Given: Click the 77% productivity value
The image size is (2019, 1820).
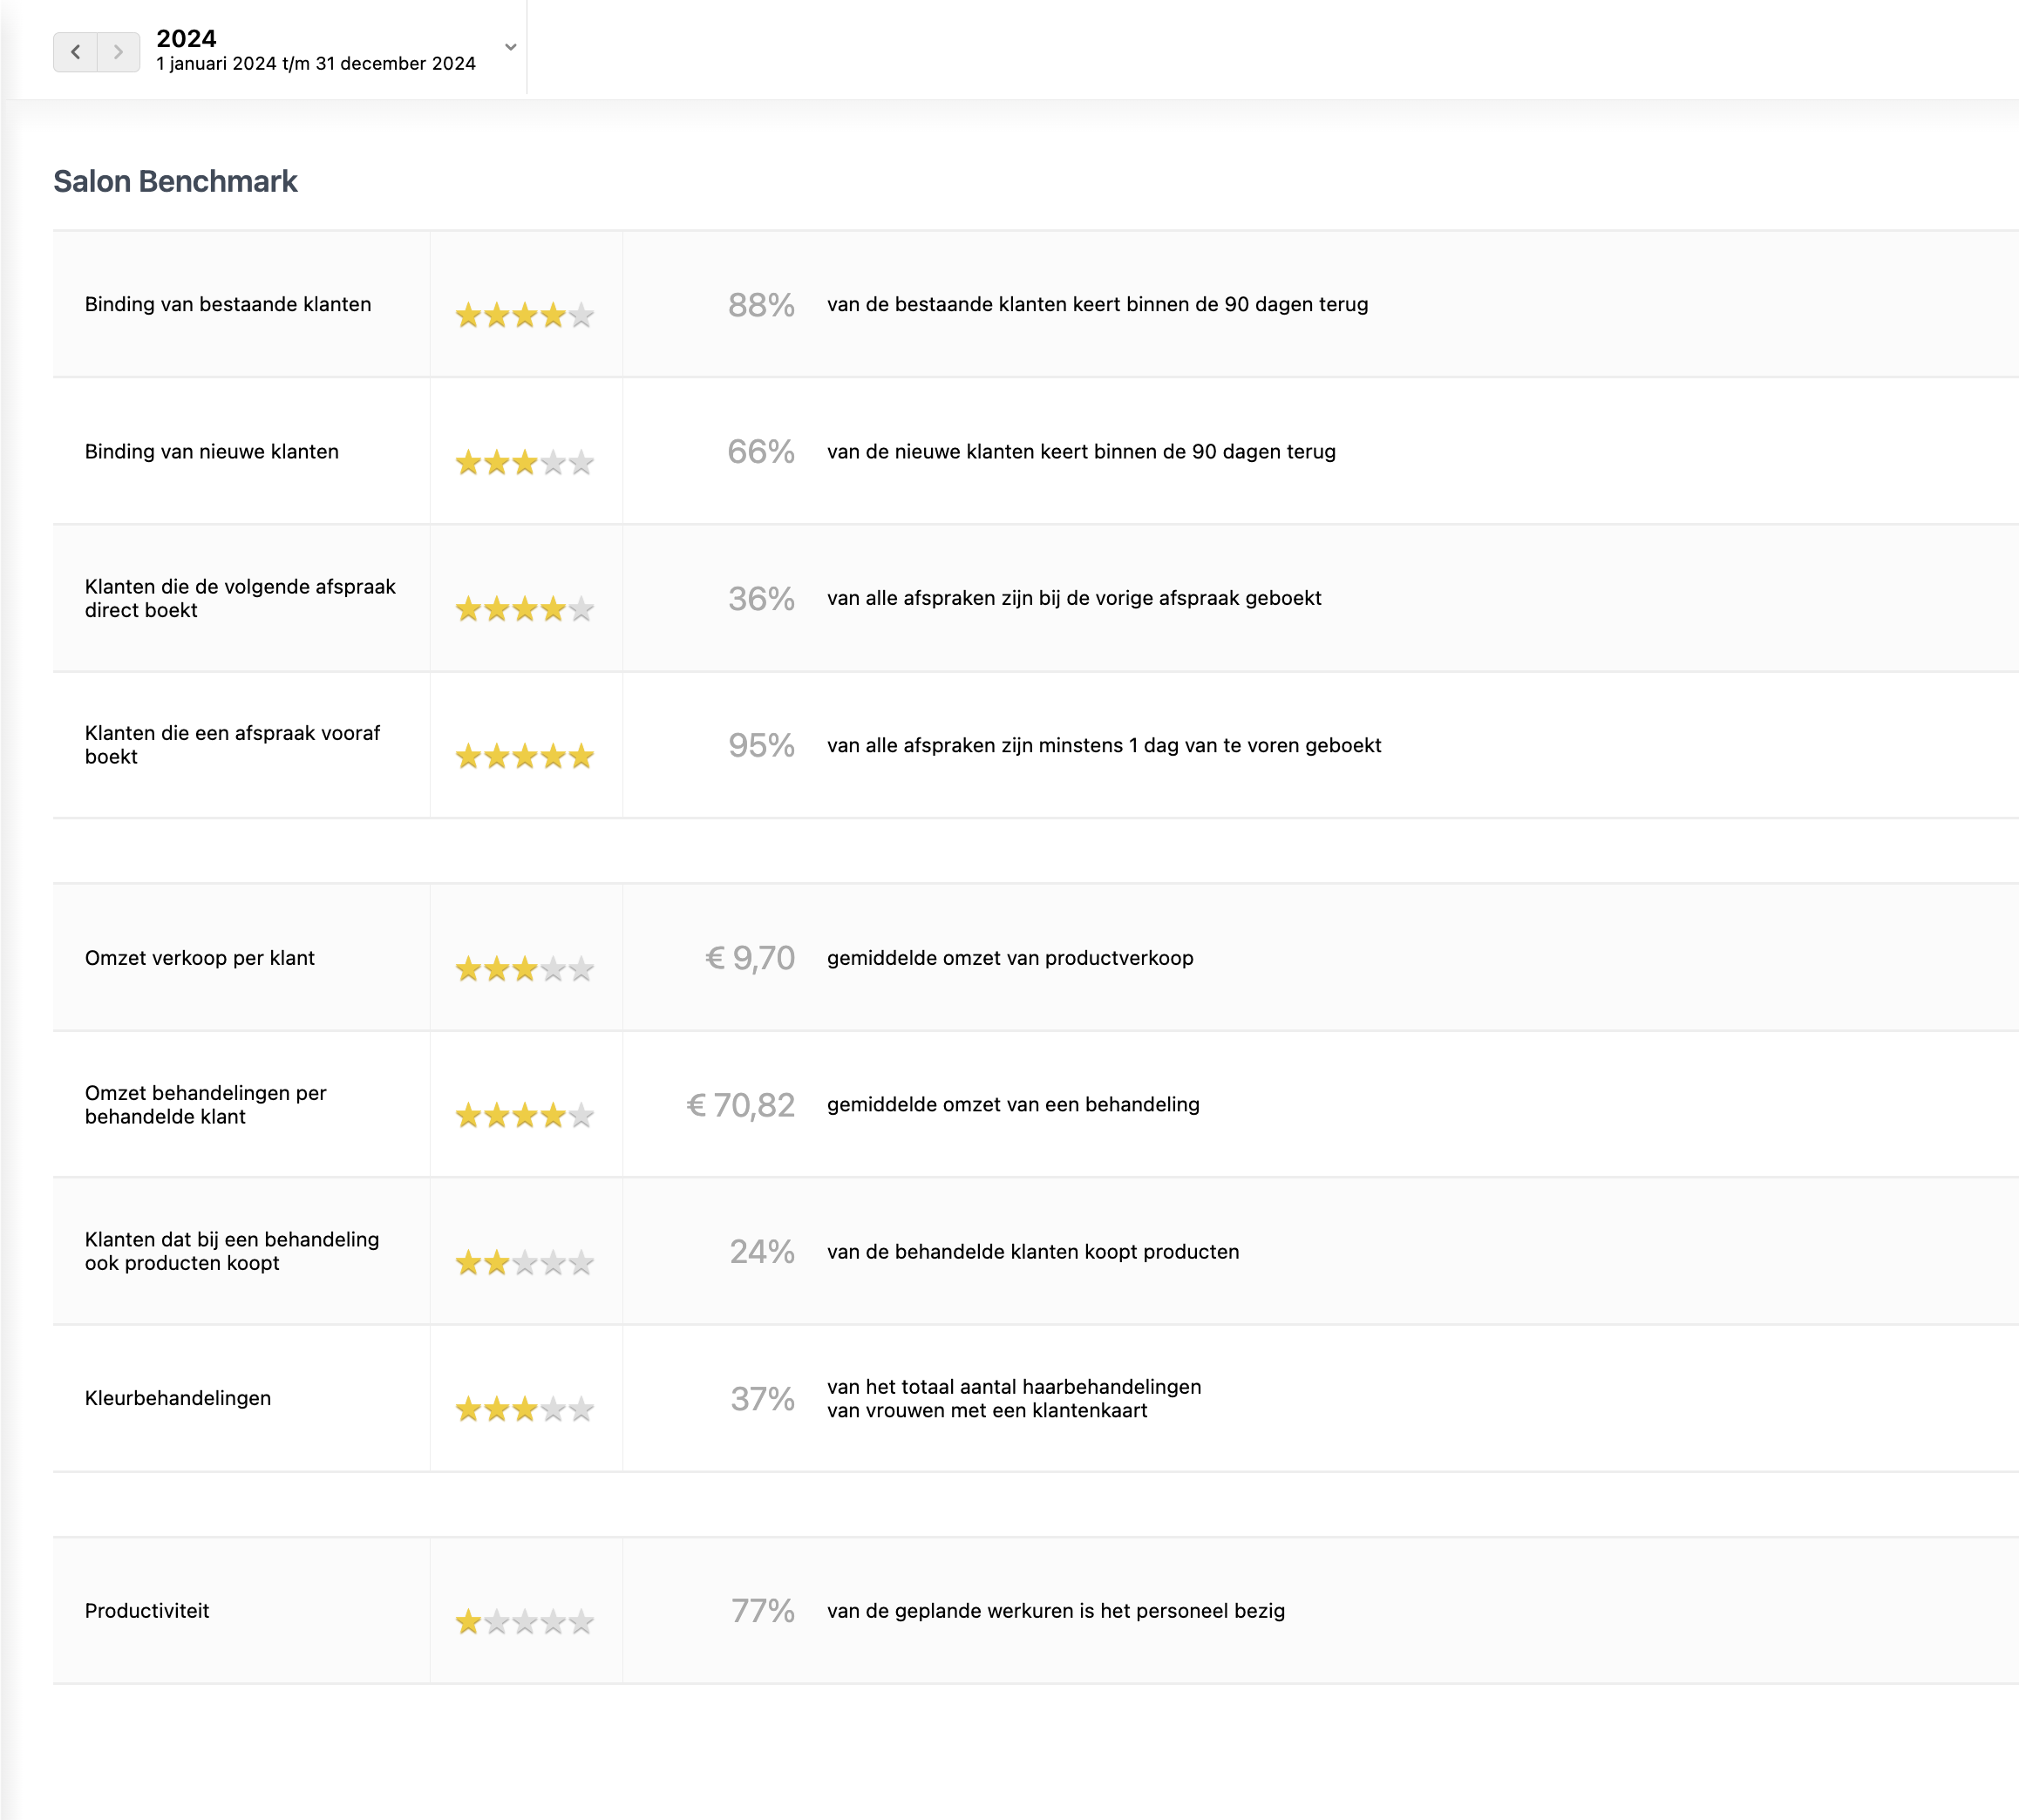Looking at the screenshot, I should pyautogui.click(x=762, y=1611).
